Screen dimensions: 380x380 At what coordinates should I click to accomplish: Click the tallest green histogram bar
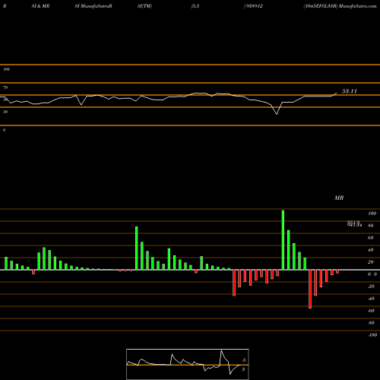tap(283, 240)
